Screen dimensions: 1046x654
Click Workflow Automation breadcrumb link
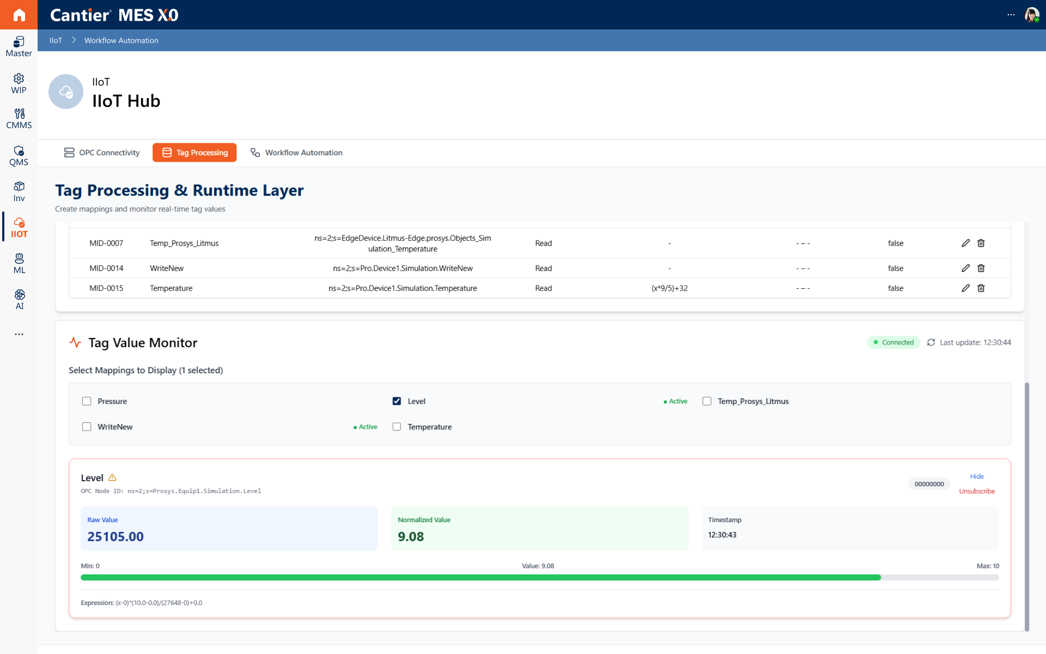pos(121,40)
